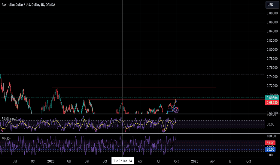The image size is (280, 165).
Task: Click the green 0.69394 current price label
Action: [x=272, y=98]
